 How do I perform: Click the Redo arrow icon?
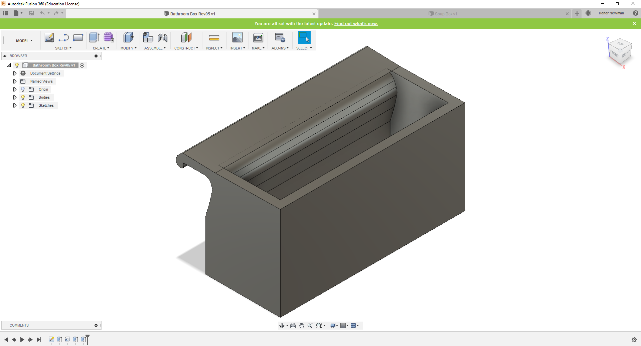coord(56,13)
